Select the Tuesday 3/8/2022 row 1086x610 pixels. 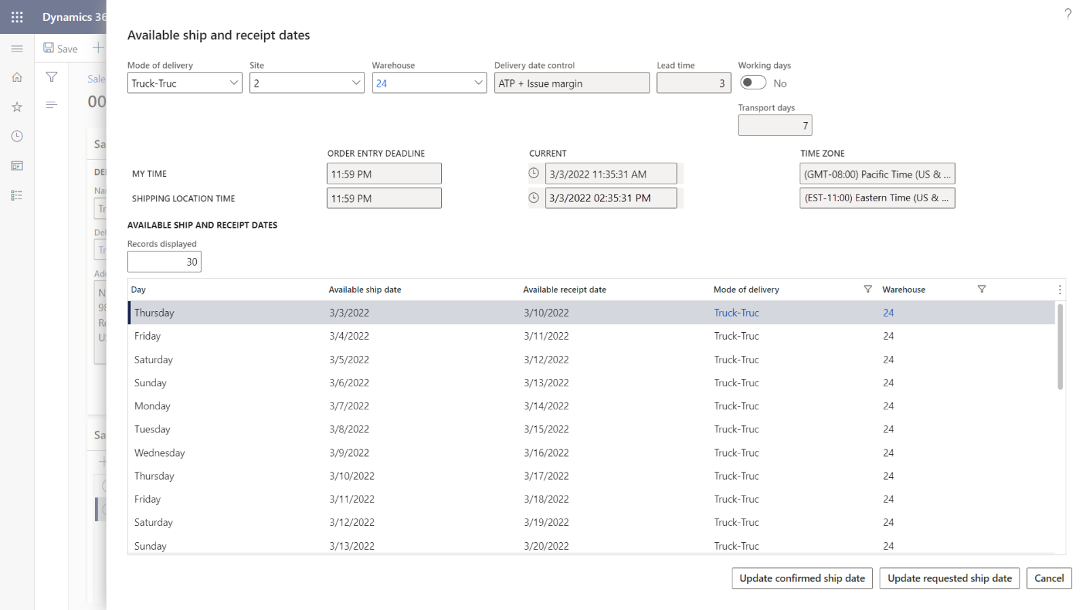[591, 429]
